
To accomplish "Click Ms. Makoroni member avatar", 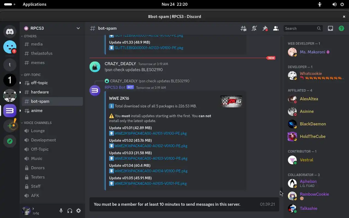I will tap(292, 52).
